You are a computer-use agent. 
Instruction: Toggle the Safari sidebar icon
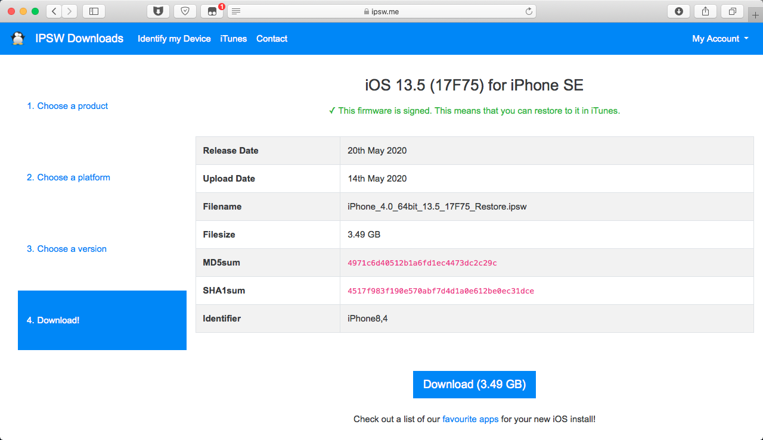click(94, 11)
